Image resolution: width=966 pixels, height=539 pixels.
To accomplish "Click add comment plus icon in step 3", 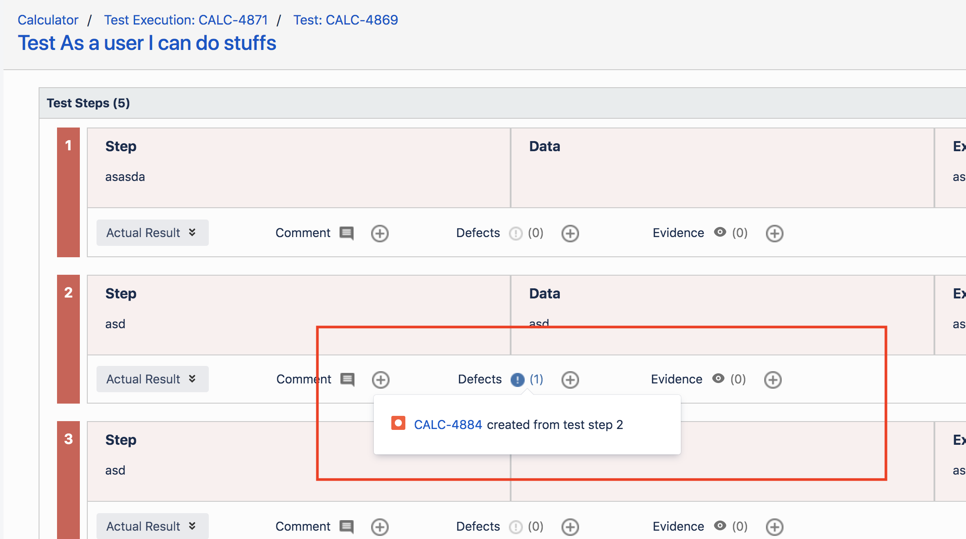I will click(379, 526).
